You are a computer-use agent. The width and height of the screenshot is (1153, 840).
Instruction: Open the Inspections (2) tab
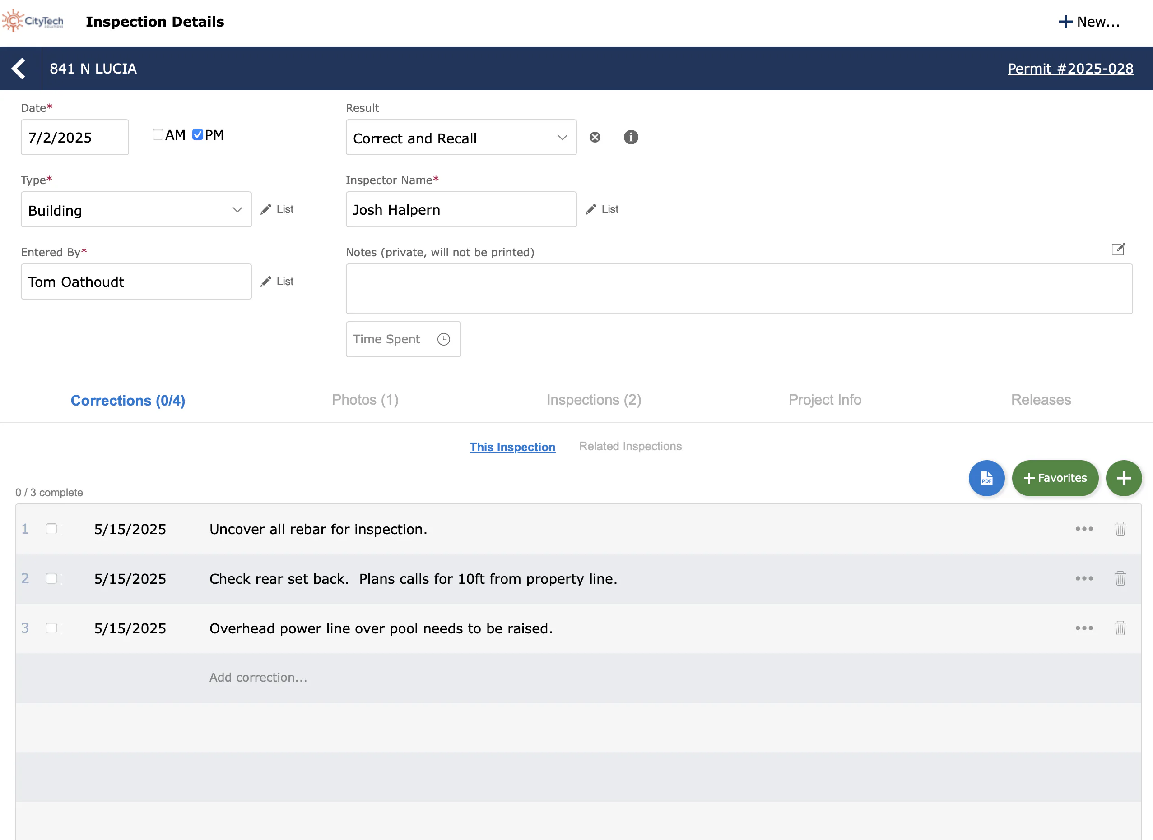tap(594, 400)
